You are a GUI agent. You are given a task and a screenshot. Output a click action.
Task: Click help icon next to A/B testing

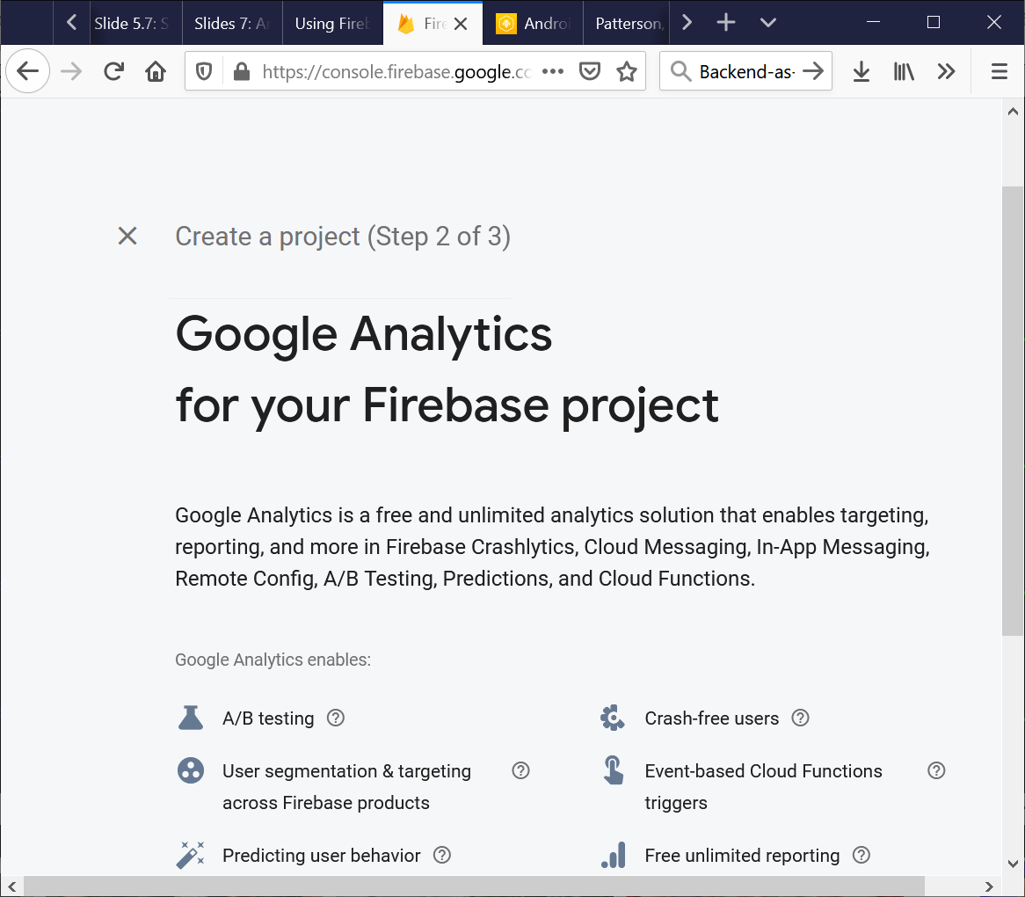[x=335, y=718]
